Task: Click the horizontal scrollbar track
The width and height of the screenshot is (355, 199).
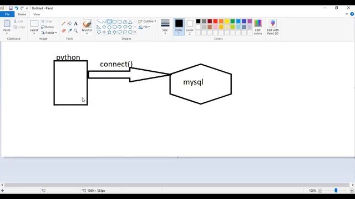Action: click(176, 185)
